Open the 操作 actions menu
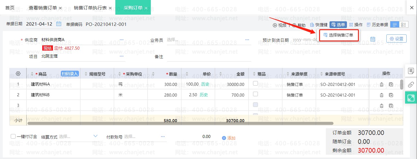This screenshot has height=159, width=417. pos(356,25)
